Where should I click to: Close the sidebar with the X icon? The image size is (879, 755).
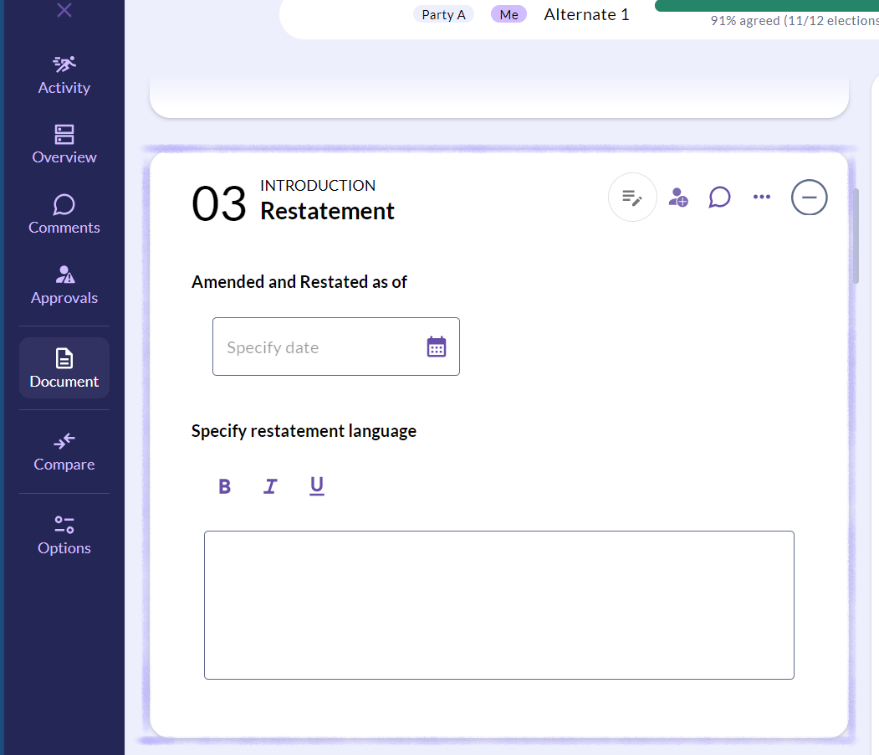point(64,9)
